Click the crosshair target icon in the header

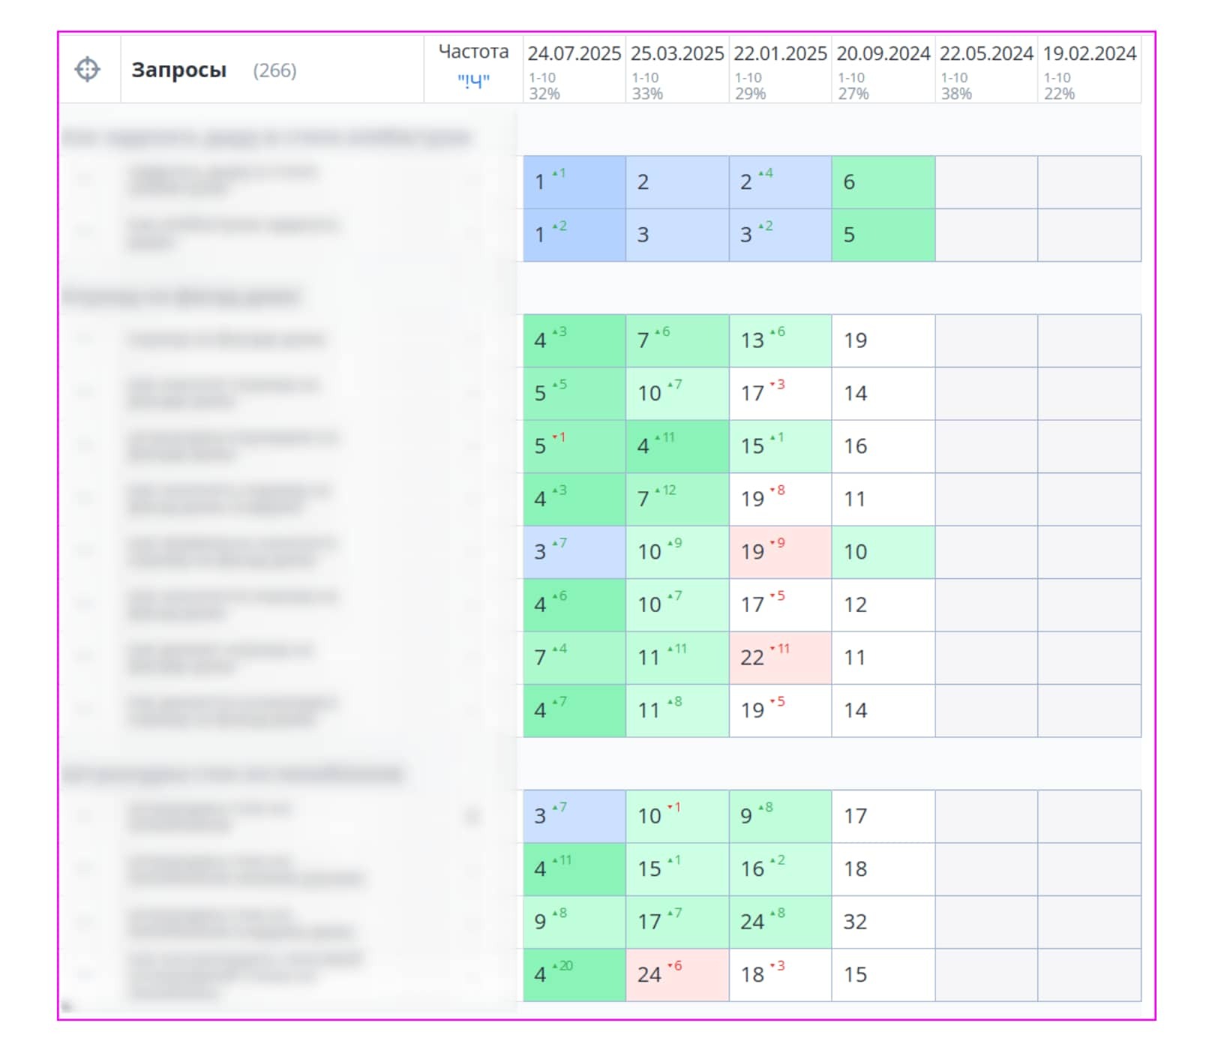tap(88, 70)
